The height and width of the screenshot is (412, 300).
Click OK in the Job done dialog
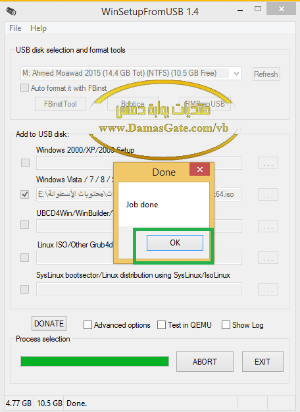[x=175, y=243]
